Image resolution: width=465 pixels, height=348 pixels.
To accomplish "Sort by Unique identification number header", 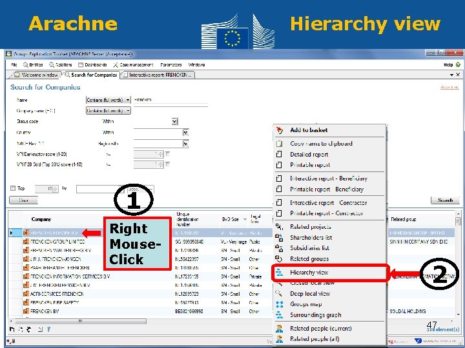I will coord(187,219).
